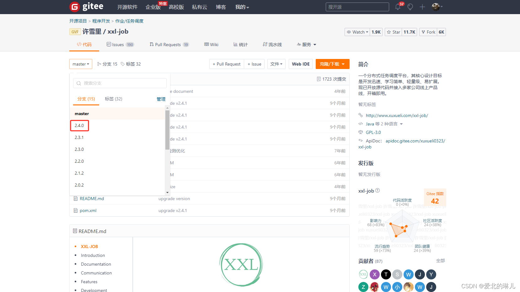Click the link icon beside the homepage URL
Screen dimensions: 520x292
pyautogui.click(x=361, y=115)
